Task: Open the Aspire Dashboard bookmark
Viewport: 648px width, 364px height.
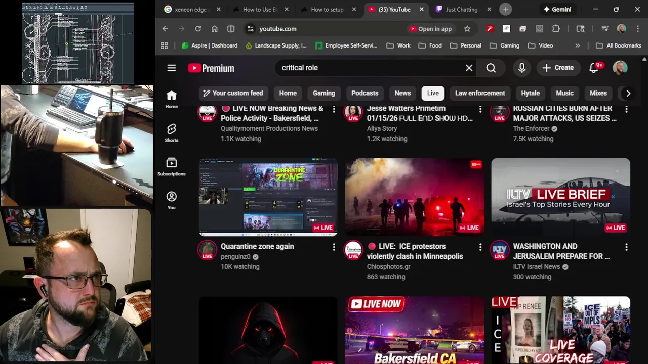Action: click(x=210, y=45)
